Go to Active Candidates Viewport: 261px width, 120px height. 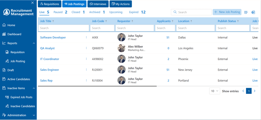pos(18,79)
